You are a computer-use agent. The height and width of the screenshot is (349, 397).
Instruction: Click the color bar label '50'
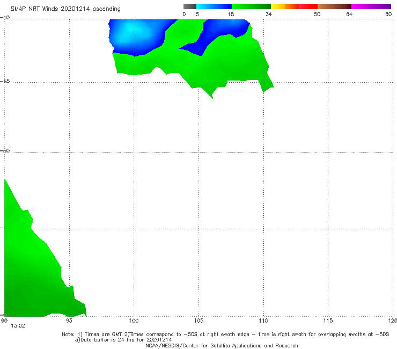click(x=317, y=14)
